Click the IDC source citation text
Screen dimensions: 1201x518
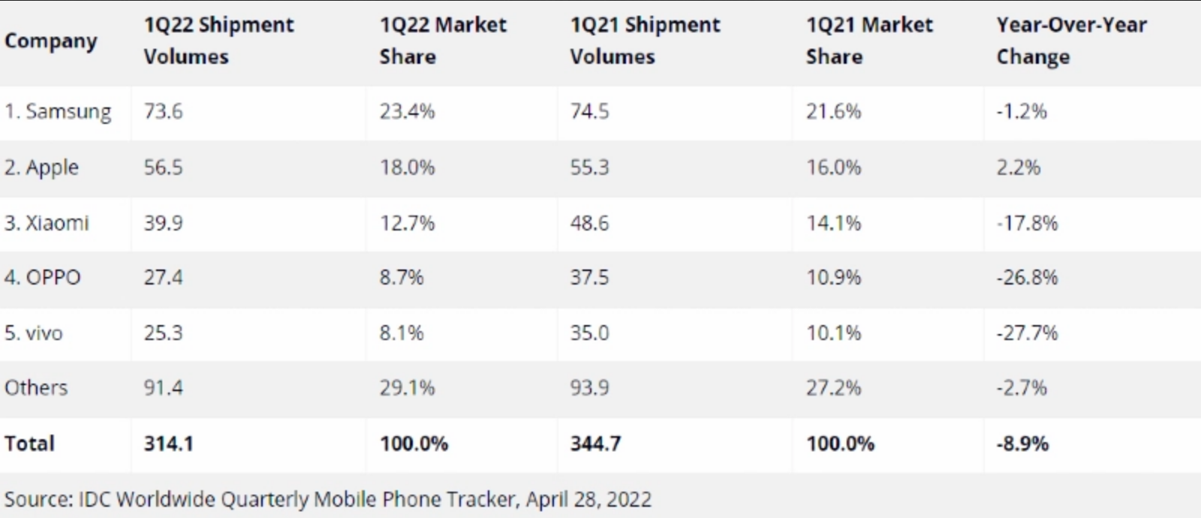pos(328,499)
